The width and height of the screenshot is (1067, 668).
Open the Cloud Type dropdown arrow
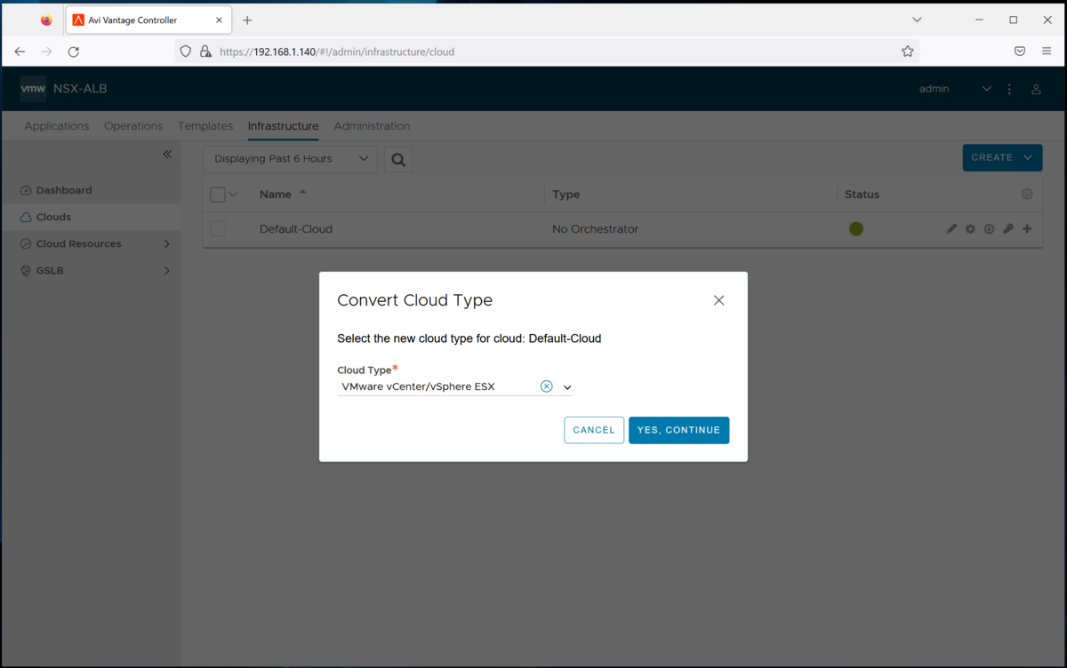tap(567, 387)
